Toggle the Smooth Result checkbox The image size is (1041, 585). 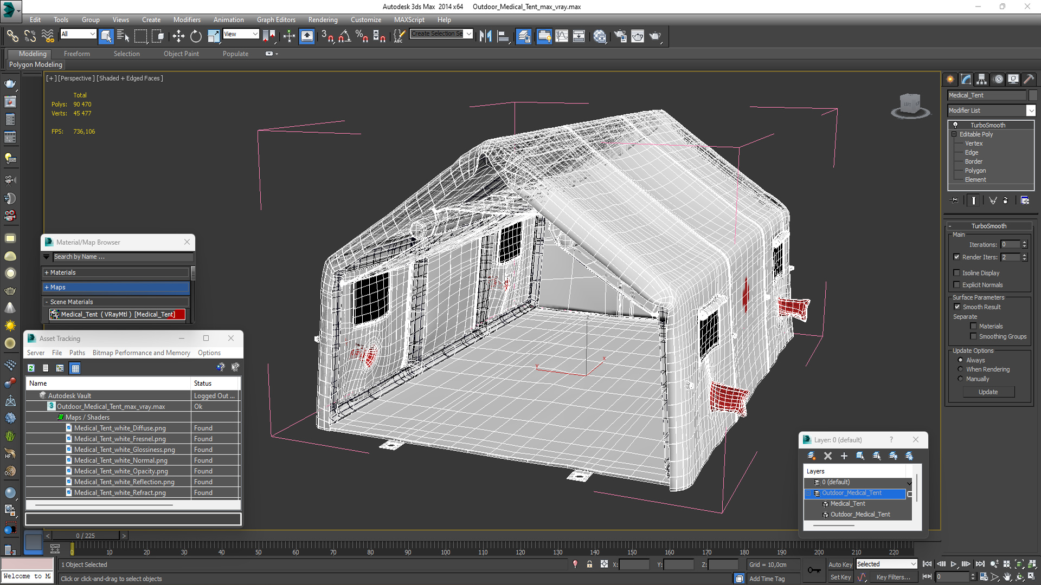(x=957, y=307)
